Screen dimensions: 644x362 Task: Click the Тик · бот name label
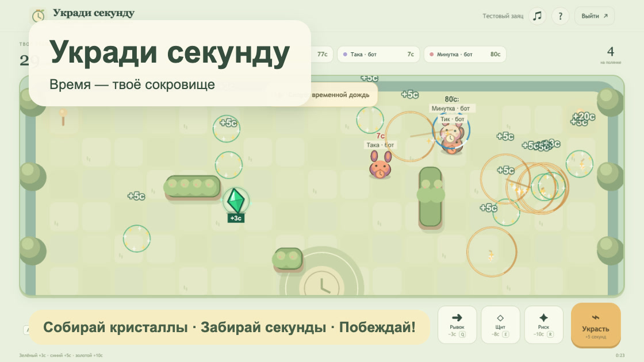(x=452, y=119)
